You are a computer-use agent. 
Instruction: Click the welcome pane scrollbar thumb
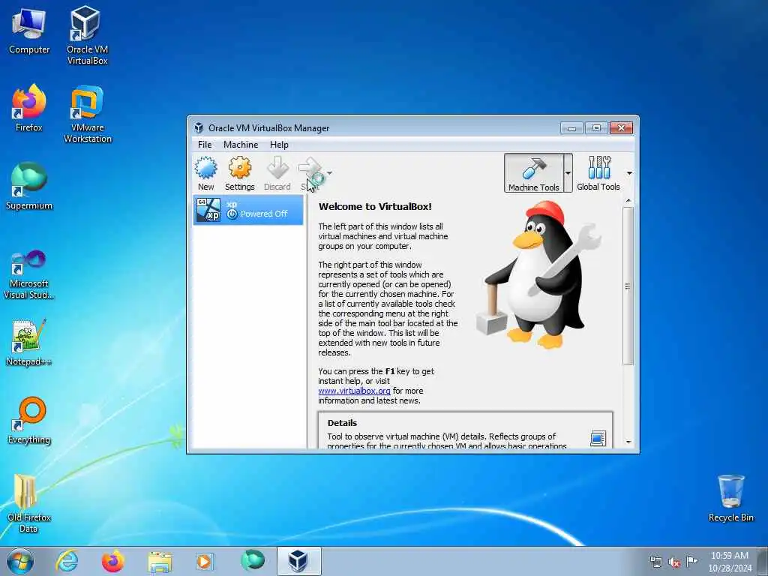pos(628,286)
